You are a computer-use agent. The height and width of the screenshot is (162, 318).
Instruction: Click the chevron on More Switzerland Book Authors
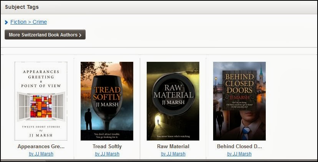[80, 35]
